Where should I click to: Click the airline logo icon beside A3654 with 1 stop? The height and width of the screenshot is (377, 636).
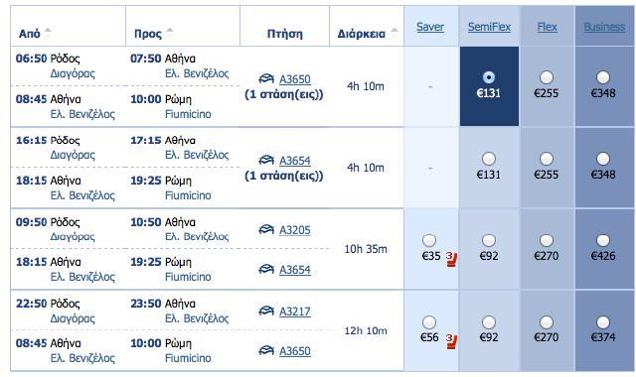(266, 160)
